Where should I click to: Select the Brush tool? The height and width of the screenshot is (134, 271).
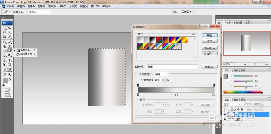click(x=9, y=42)
